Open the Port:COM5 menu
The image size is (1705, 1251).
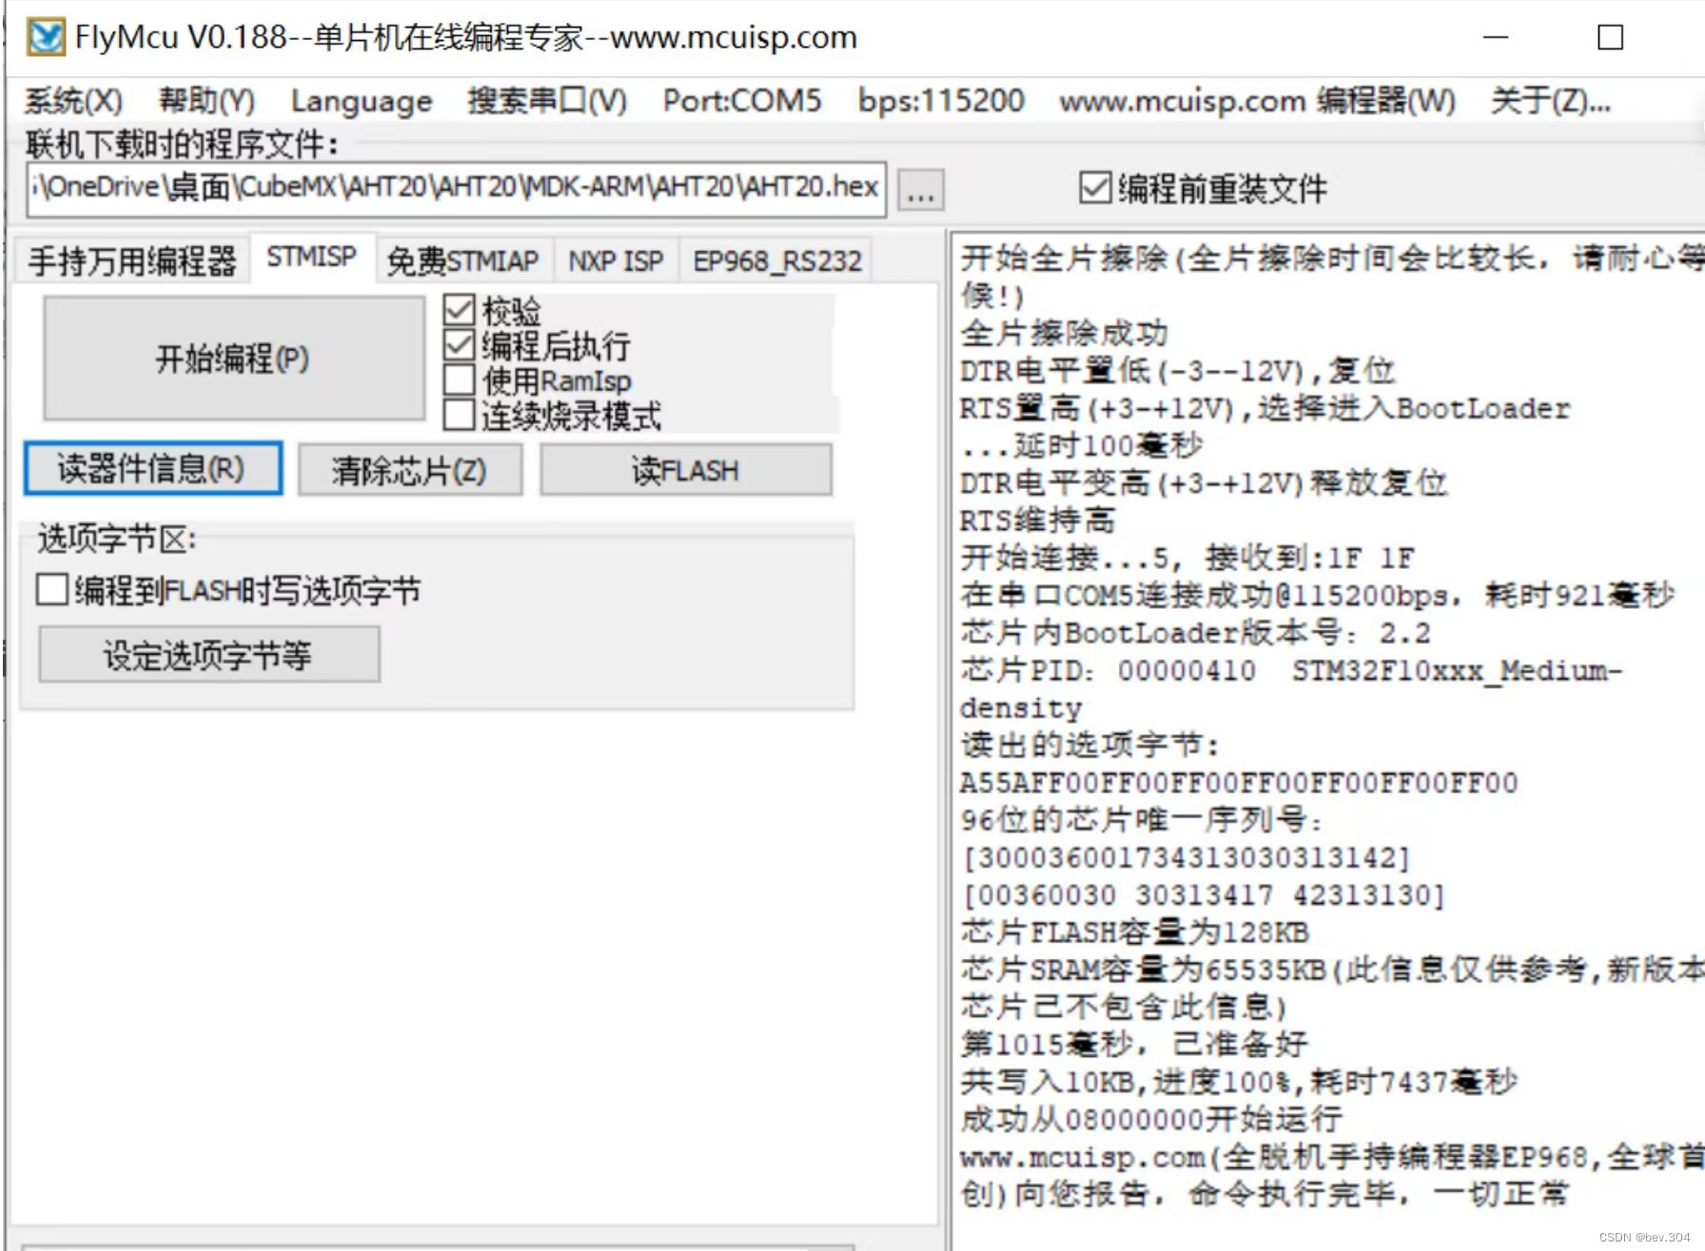[742, 101]
